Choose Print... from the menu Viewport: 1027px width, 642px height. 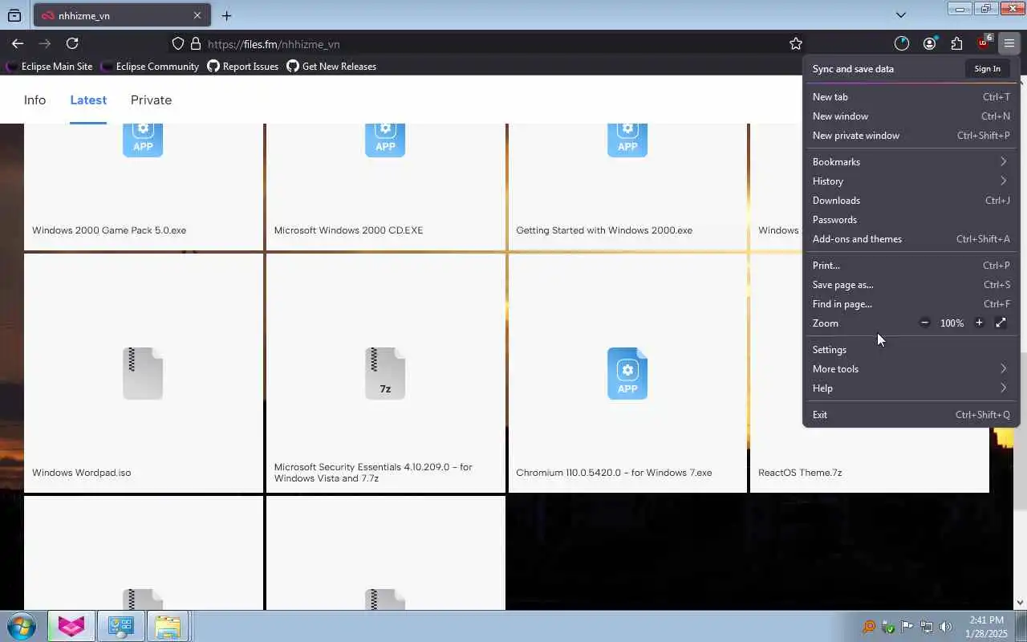[911, 265]
